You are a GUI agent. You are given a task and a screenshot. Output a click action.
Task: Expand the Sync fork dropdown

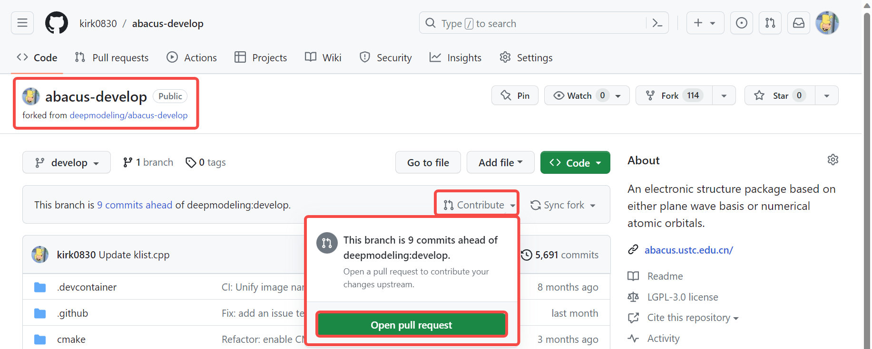(563, 205)
